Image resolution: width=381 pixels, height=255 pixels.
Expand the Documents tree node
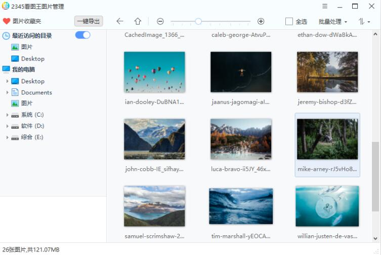point(7,92)
